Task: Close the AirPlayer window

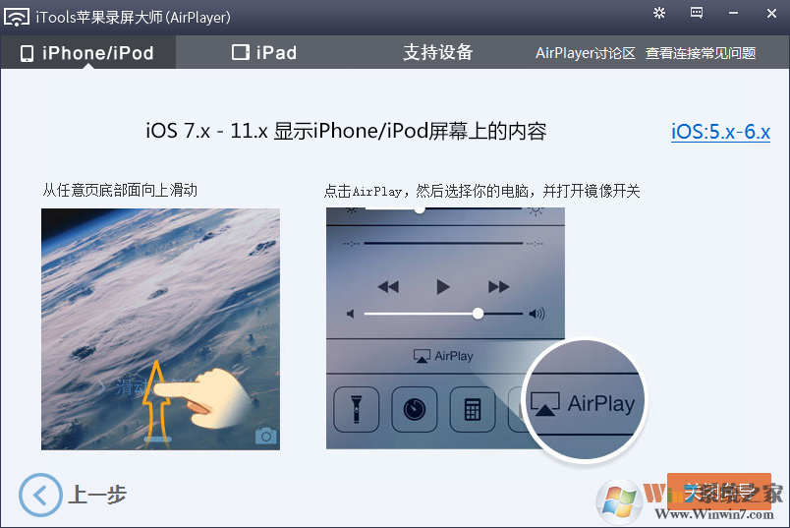Action: click(x=771, y=13)
